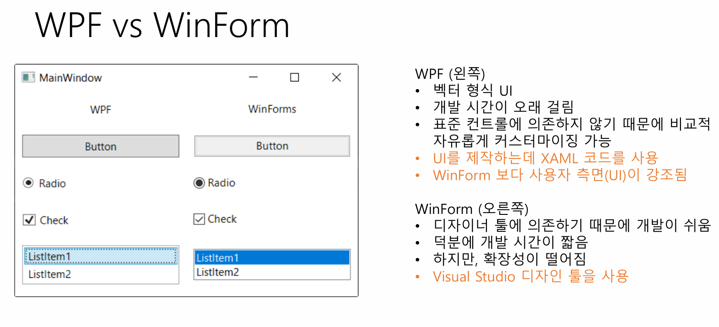Click the bullet 디자이너 툴에 의존하기 때문에 개발이 쉬움
The height and width of the screenshot is (327, 719).
571,226
